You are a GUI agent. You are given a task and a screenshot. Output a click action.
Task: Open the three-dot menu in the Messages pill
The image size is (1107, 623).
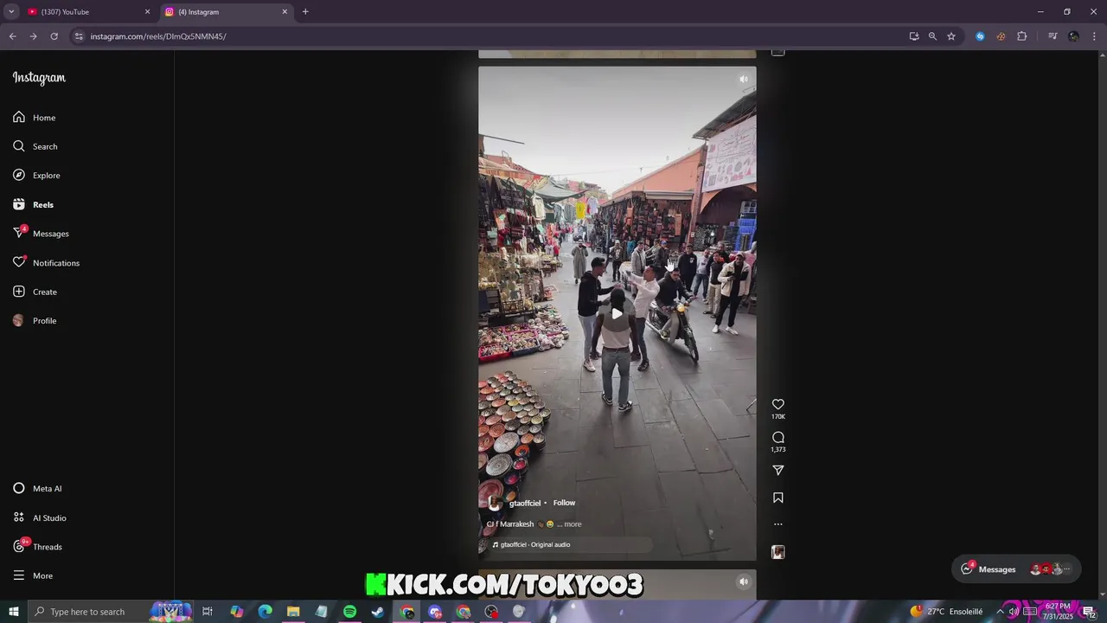point(1067,569)
